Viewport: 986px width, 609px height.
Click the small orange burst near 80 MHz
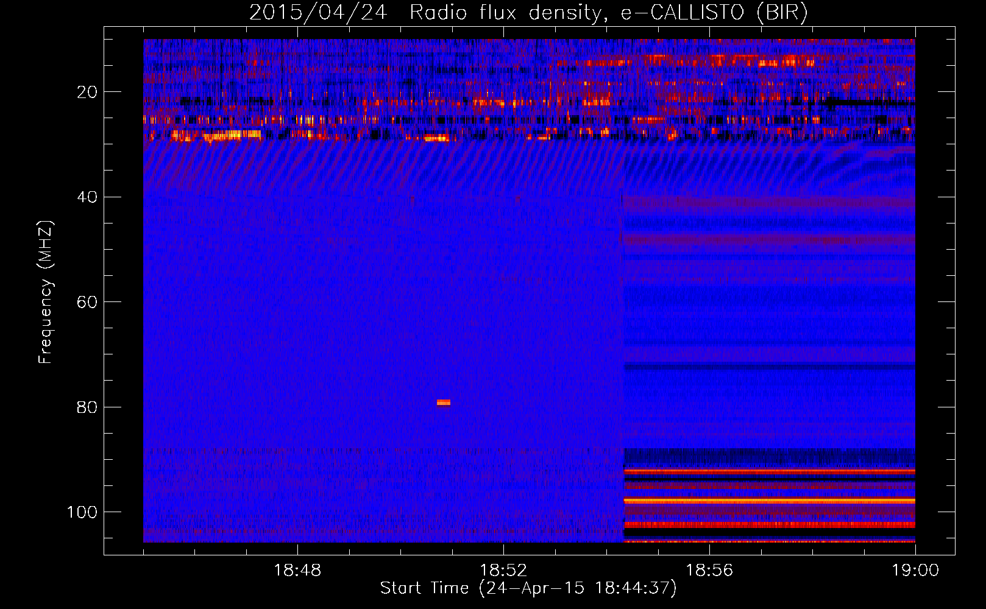coord(444,403)
